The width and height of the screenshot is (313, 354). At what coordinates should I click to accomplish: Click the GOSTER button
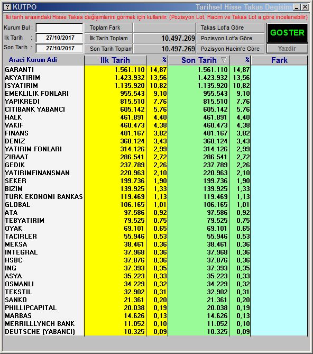[x=287, y=33]
